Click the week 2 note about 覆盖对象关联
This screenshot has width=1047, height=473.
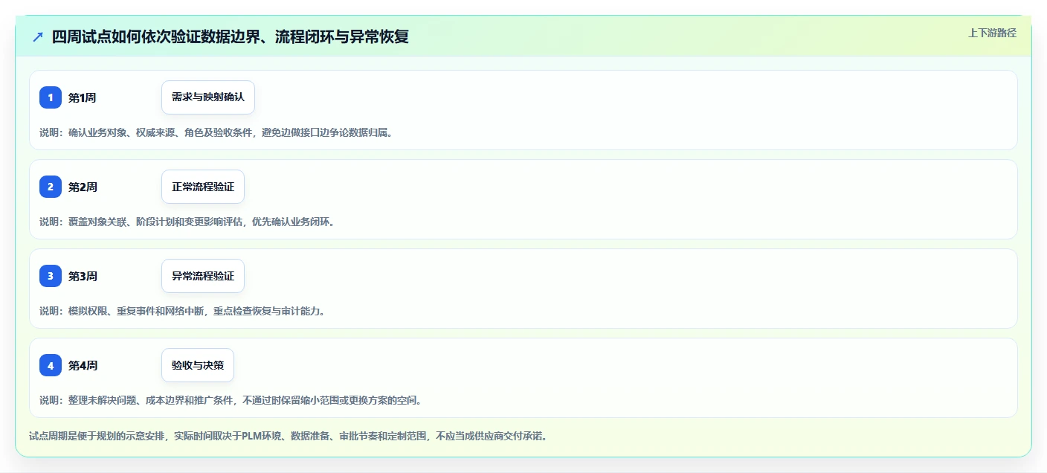point(187,222)
